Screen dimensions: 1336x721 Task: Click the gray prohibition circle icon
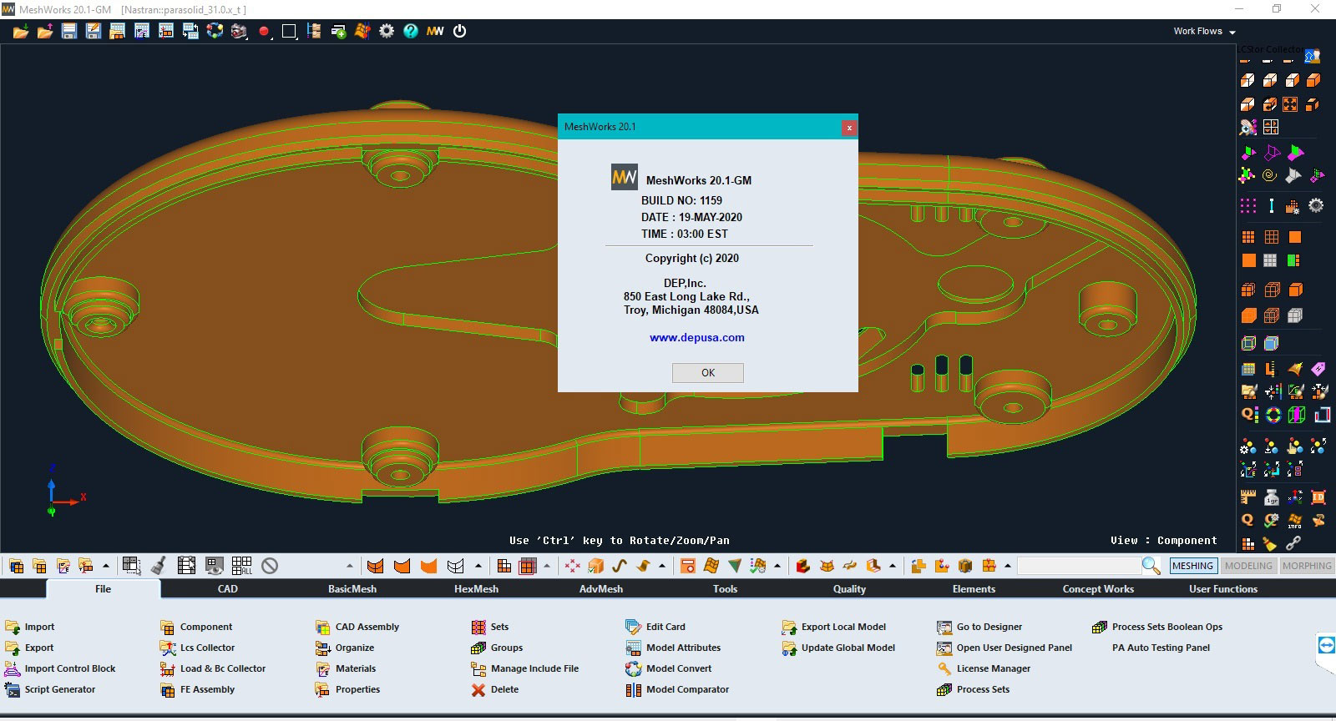pyautogui.click(x=269, y=566)
